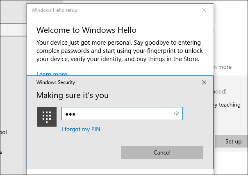Click the fingerprint description paragraph
The image size is (248, 175).
(120, 51)
